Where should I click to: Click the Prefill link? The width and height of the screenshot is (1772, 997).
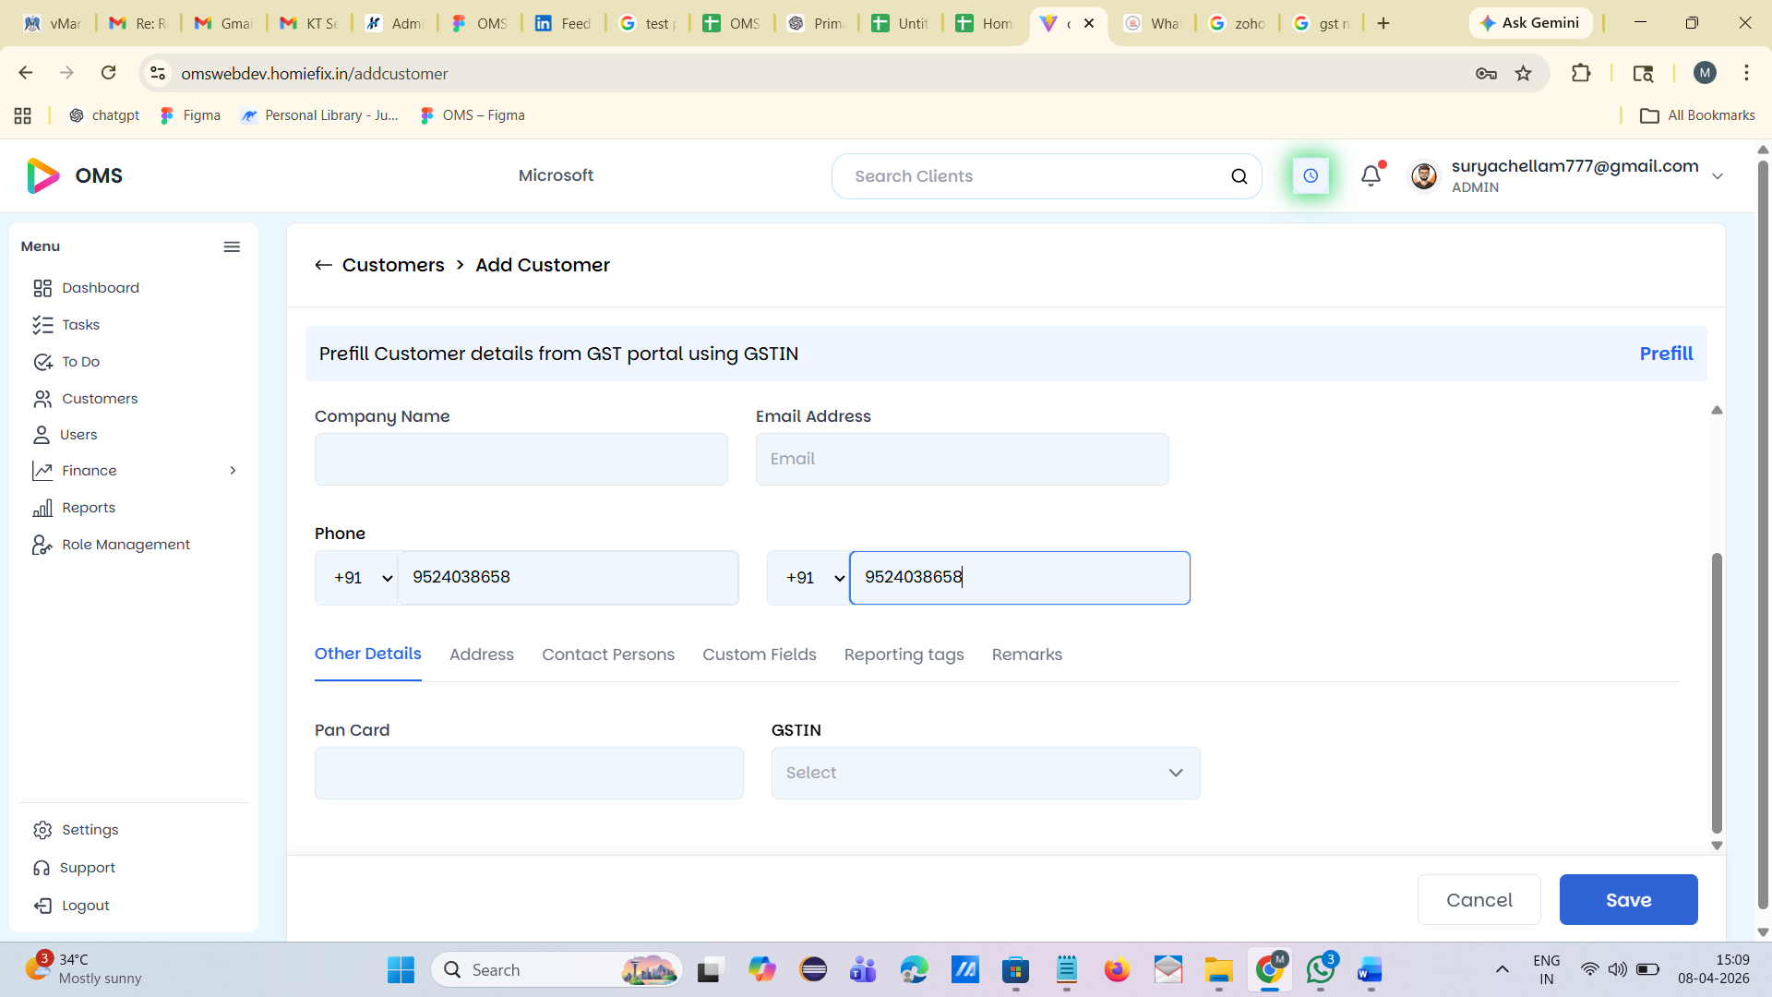pyautogui.click(x=1665, y=354)
